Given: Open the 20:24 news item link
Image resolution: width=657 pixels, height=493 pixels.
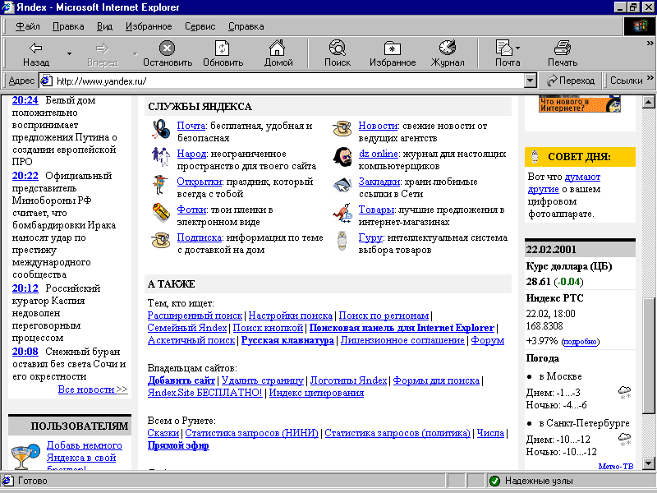Looking at the screenshot, I should [x=25, y=100].
